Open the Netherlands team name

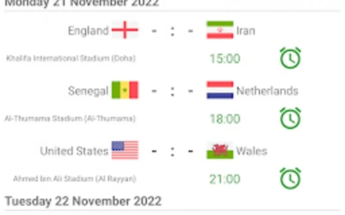[x=267, y=91]
